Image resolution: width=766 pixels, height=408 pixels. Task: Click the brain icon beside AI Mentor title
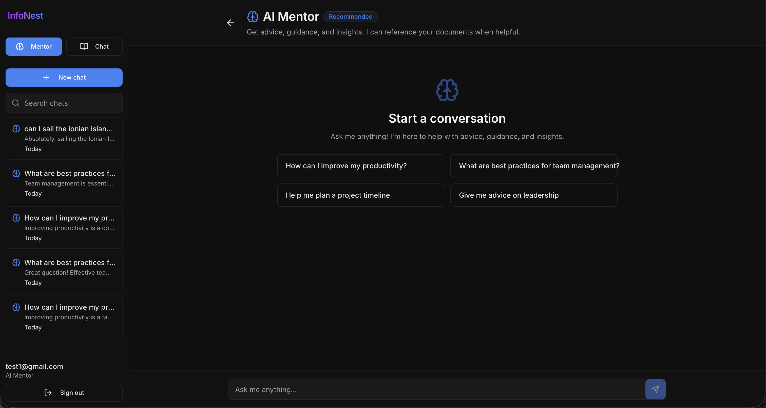tap(253, 17)
